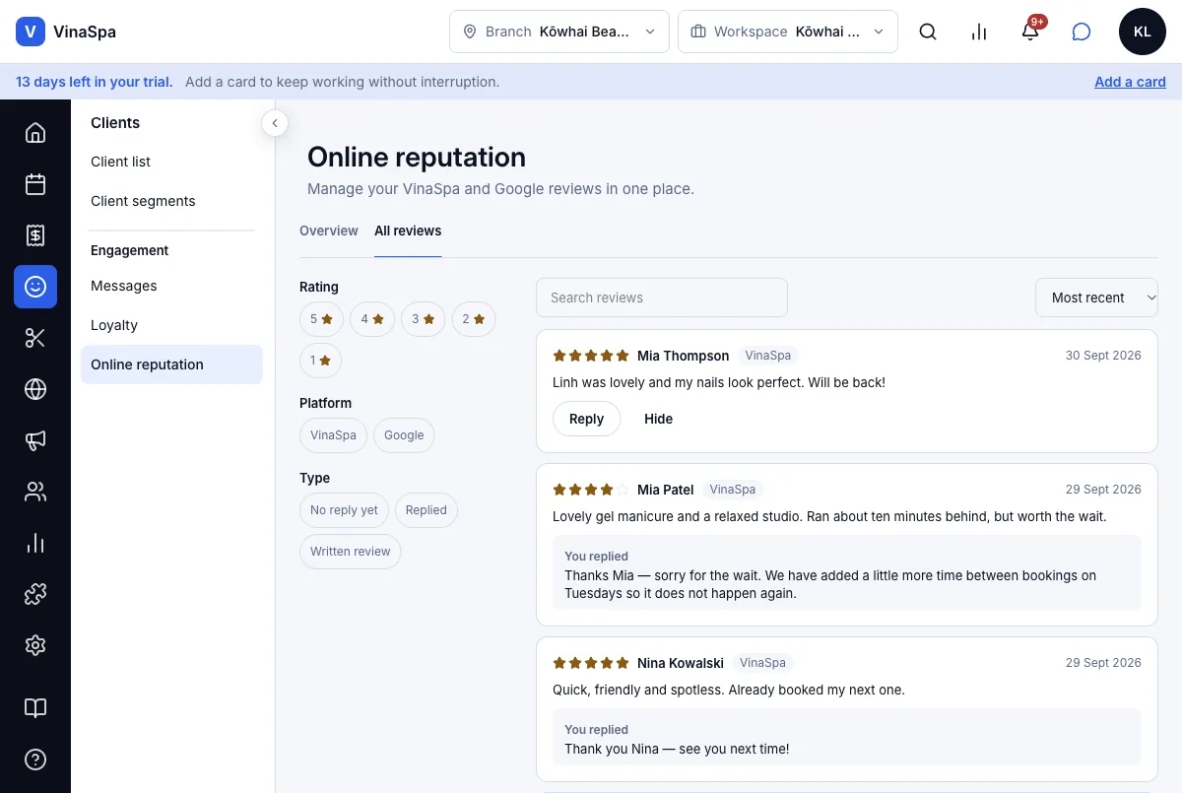Open the analytics bars icon in header
Image resolution: width=1182 pixels, height=793 pixels.
click(979, 32)
